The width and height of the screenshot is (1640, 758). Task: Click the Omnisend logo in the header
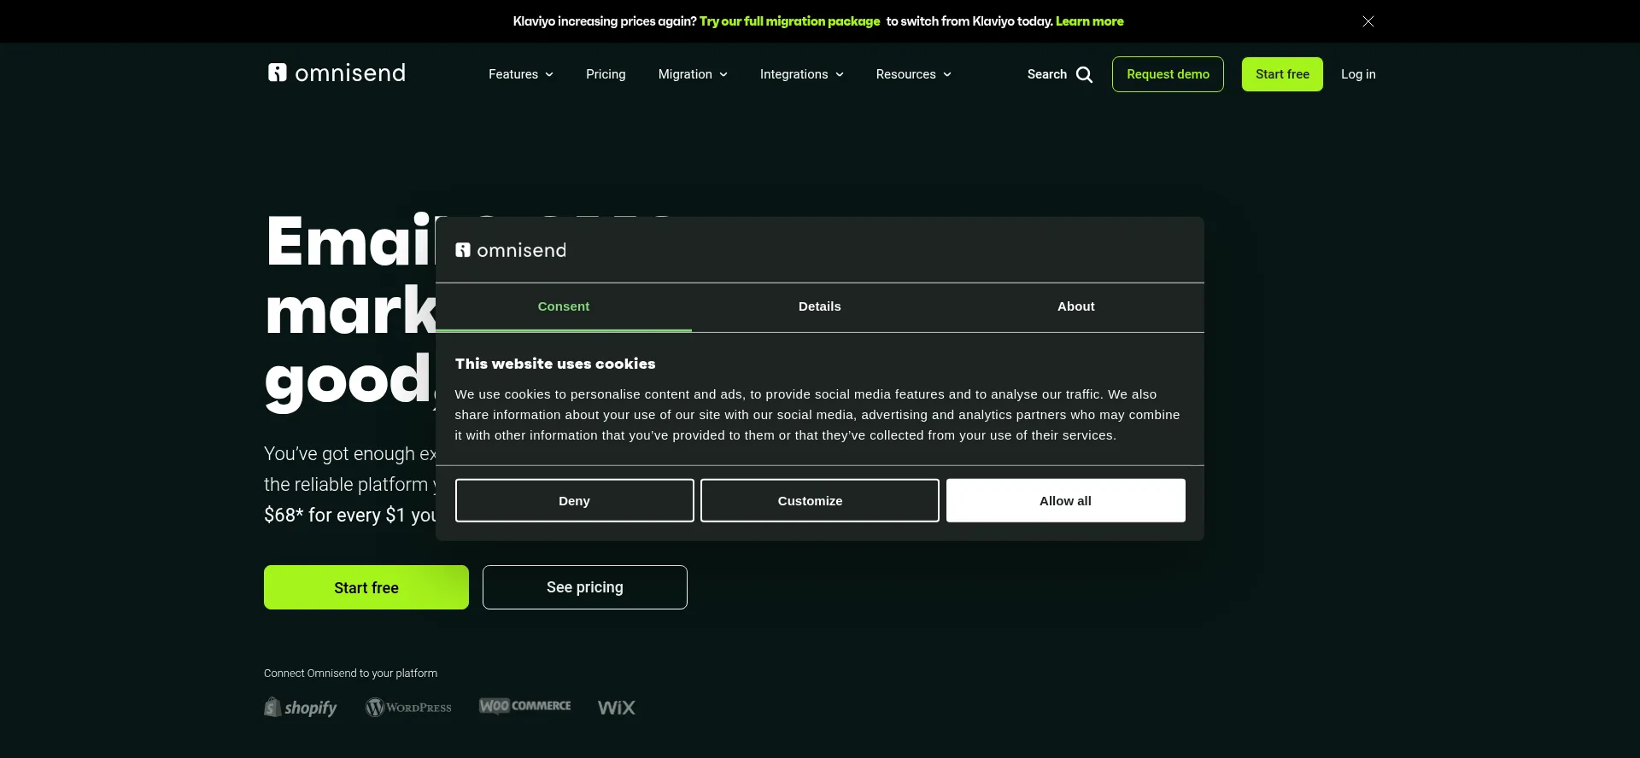(x=337, y=73)
